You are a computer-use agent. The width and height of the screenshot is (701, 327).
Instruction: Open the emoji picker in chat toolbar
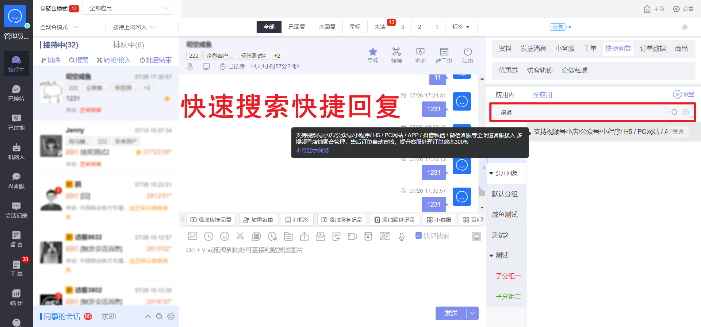225,236
